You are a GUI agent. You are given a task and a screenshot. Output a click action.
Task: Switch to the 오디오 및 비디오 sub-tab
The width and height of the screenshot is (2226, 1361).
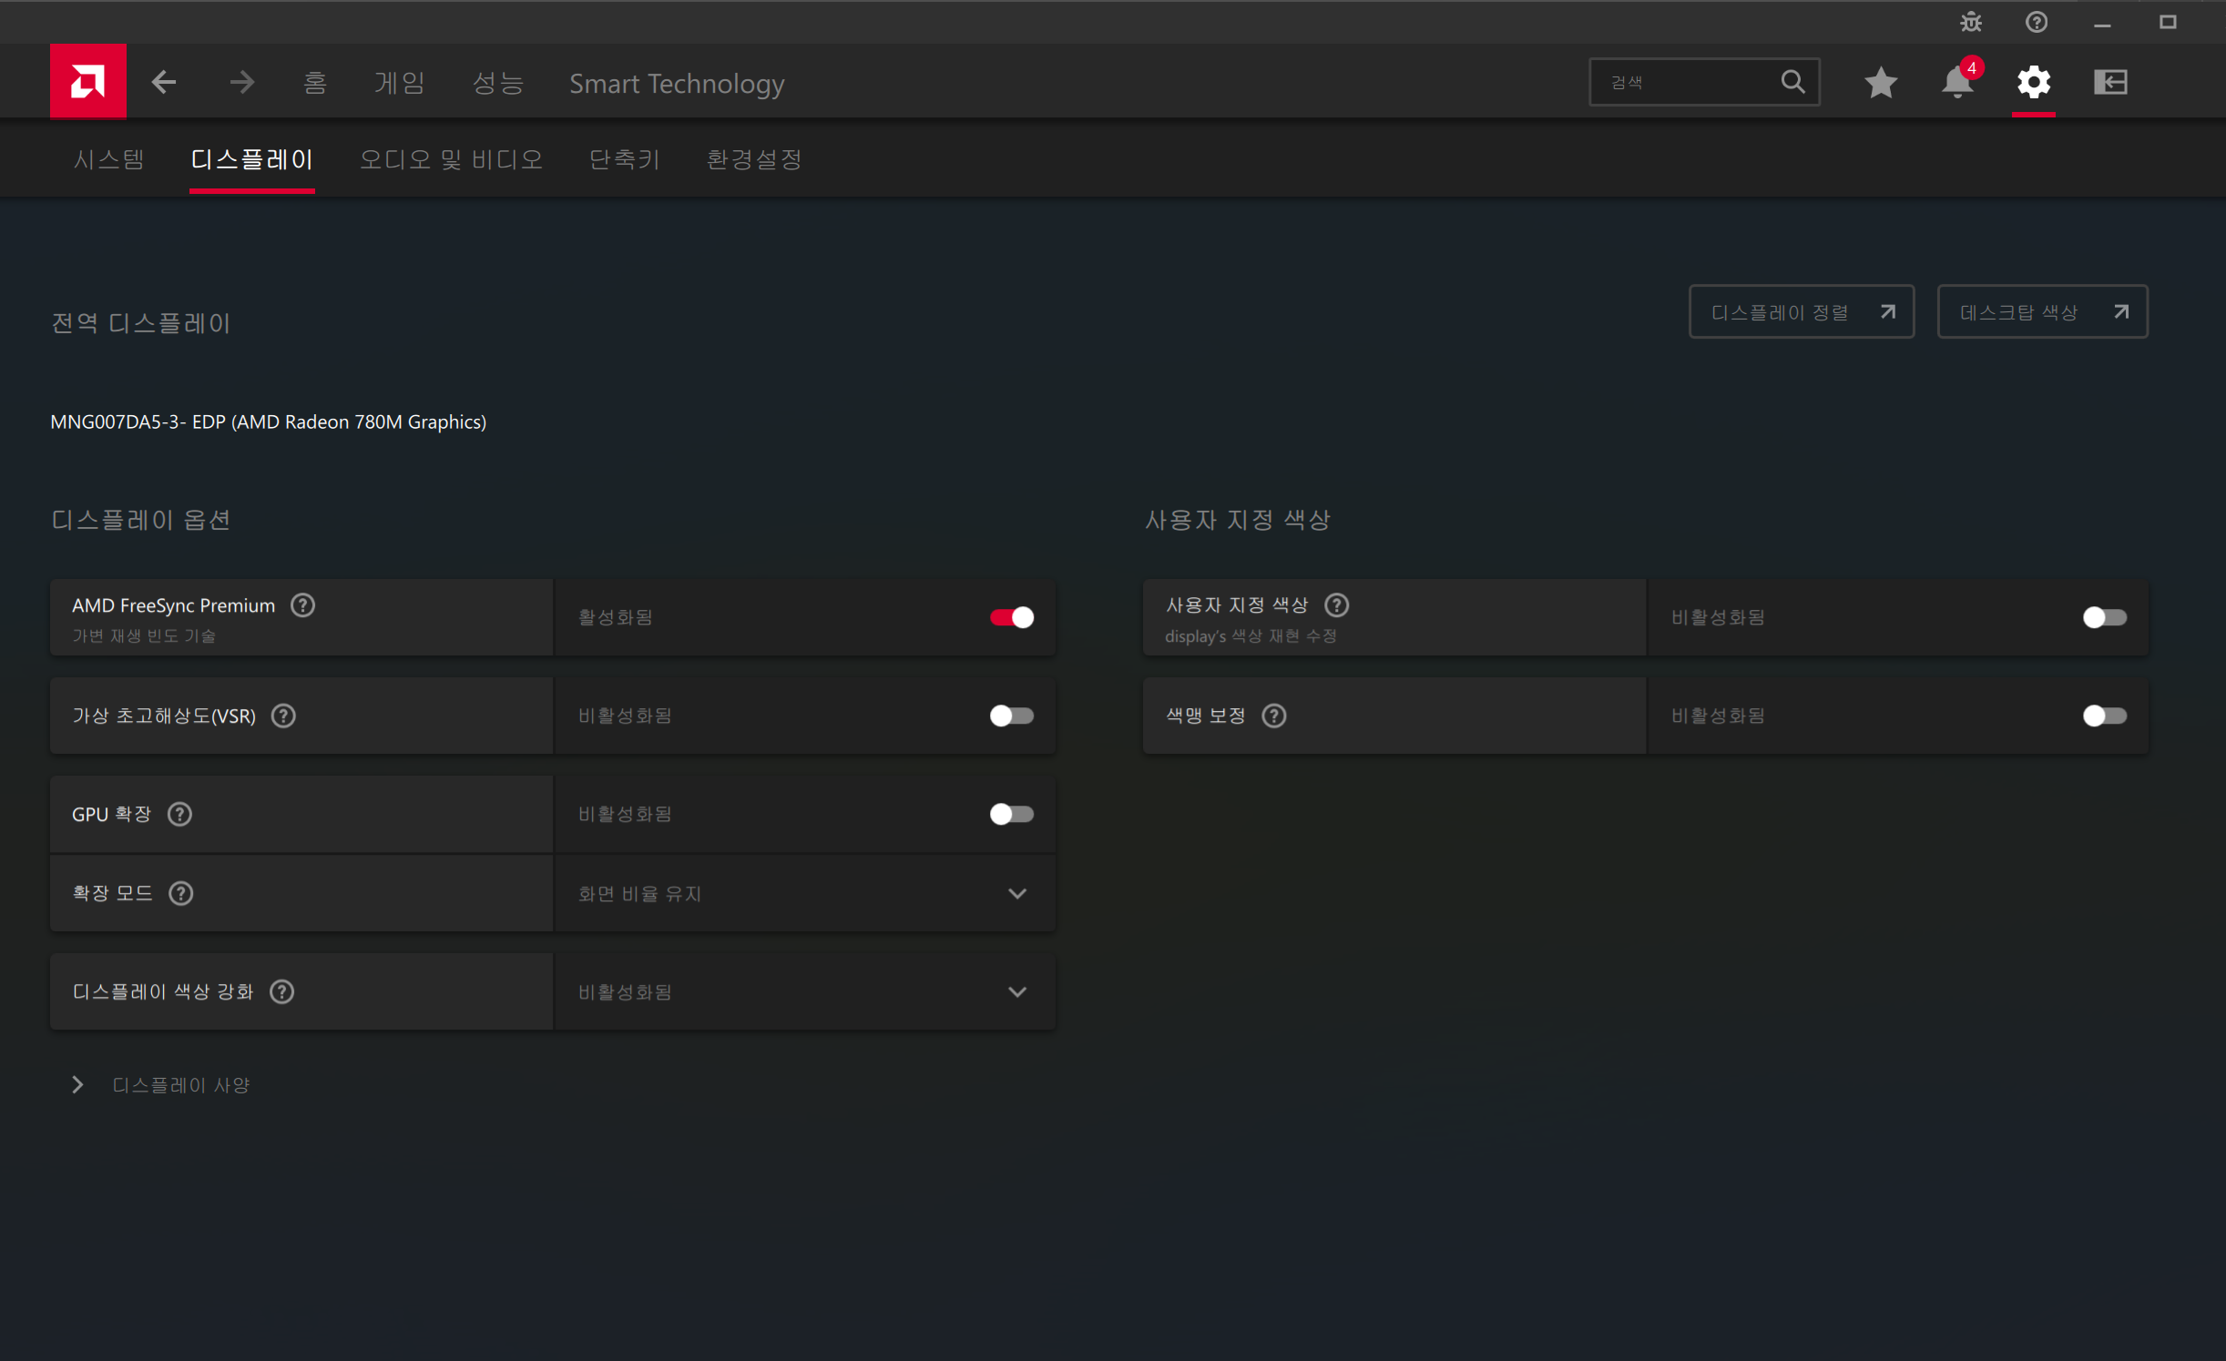pyautogui.click(x=452, y=159)
